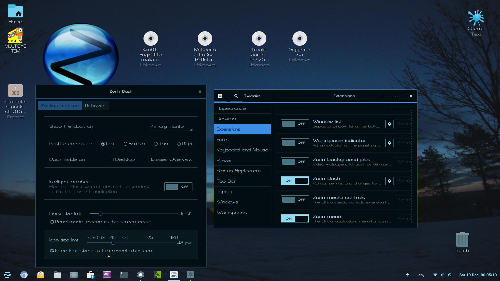The image size is (500, 281).
Task: Toggle Intelligent autohide switch
Action: (178, 187)
